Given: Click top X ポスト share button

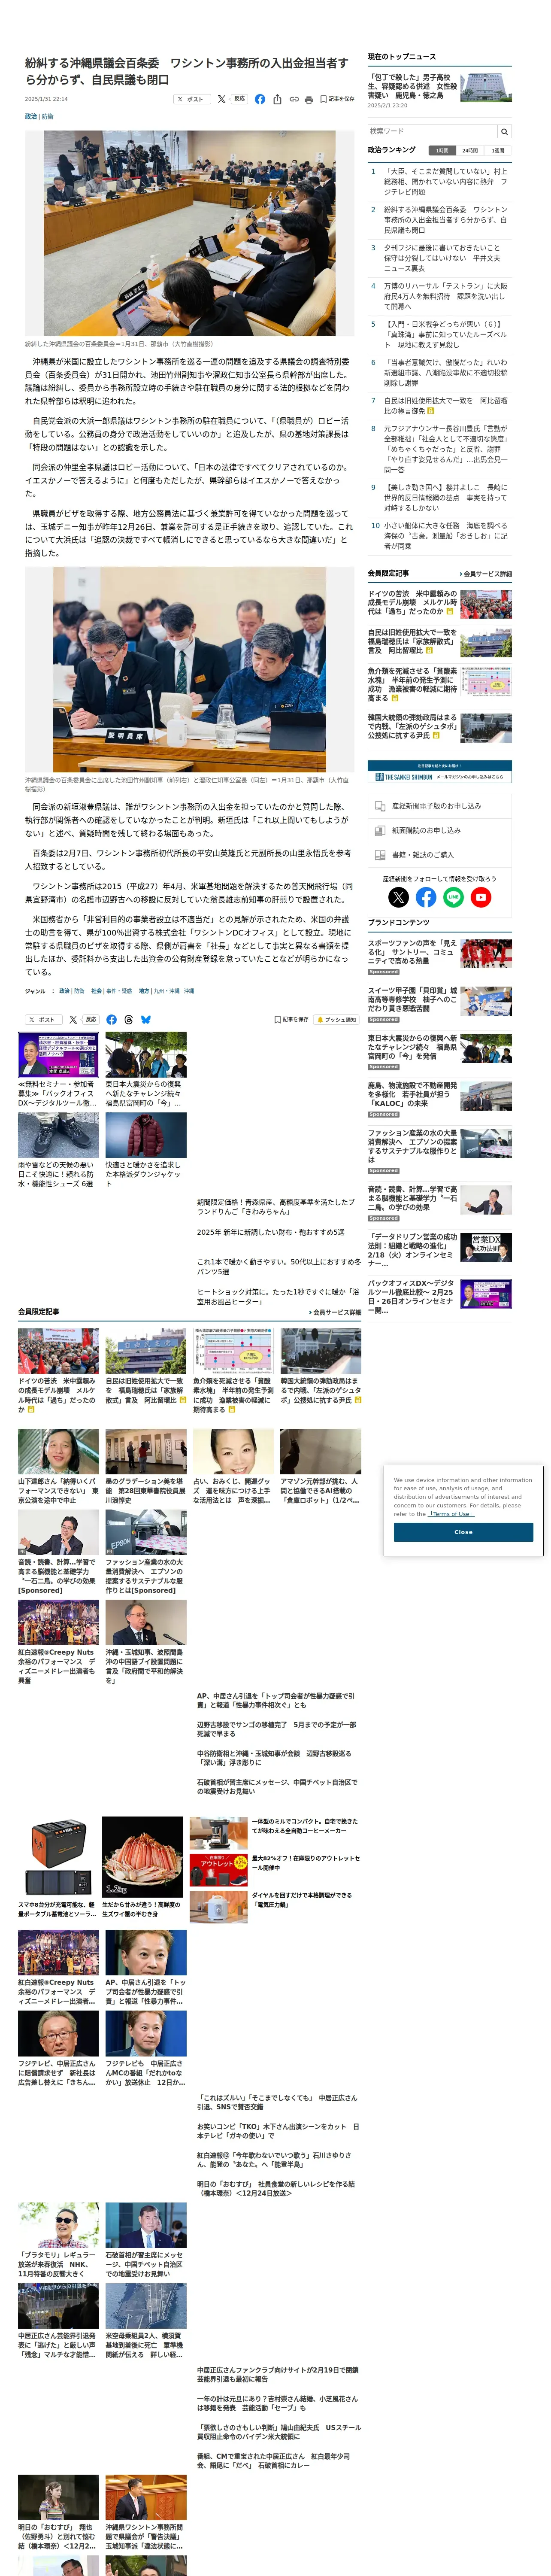Looking at the screenshot, I should click(x=191, y=99).
